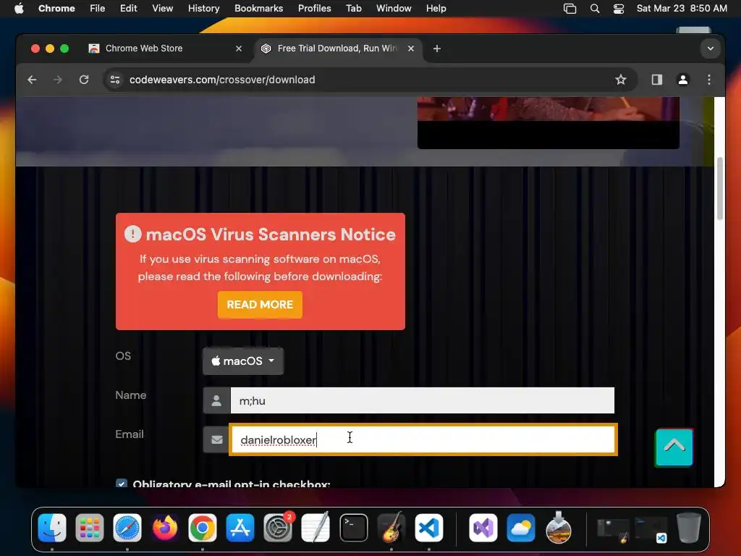The width and height of the screenshot is (741, 556).
Task: Open the View menu
Action: 162,8
